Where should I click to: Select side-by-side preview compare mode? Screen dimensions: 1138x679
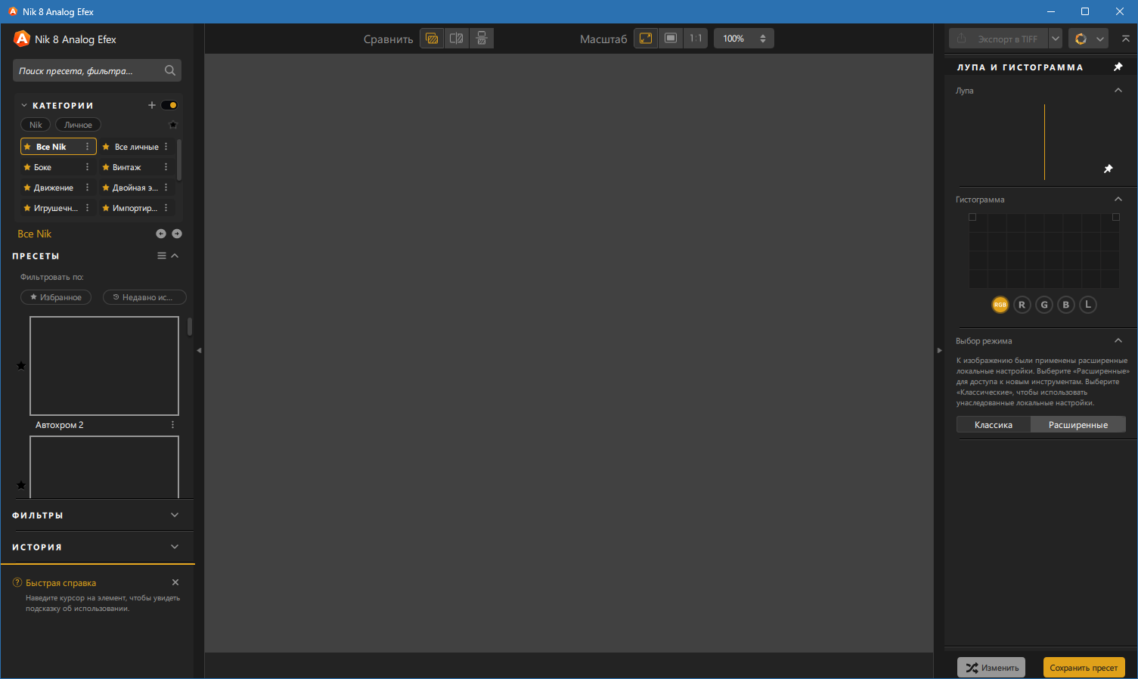482,39
